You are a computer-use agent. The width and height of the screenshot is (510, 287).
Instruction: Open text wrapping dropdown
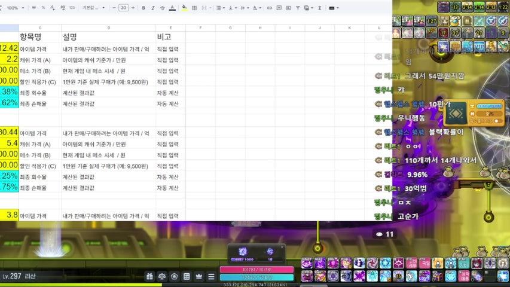(x=245, y=8)
